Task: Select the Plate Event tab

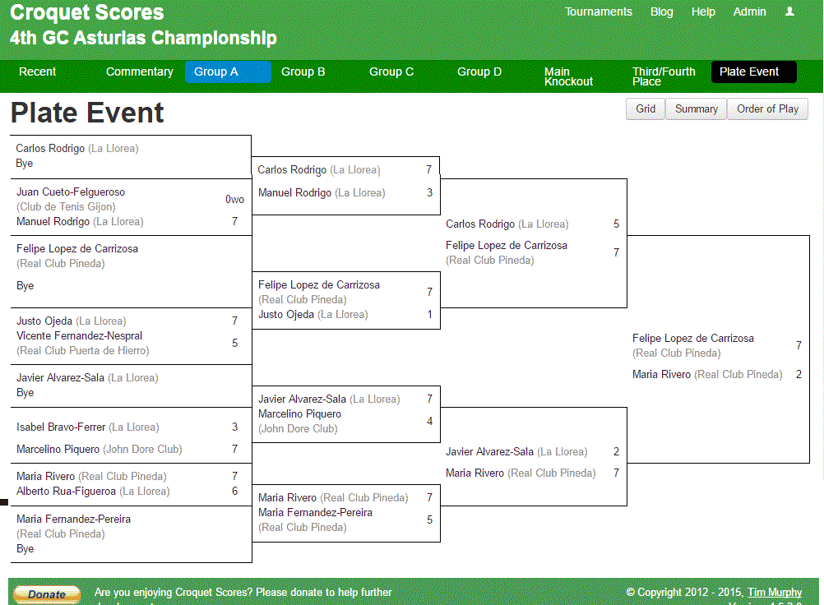Action: [753, 72]
